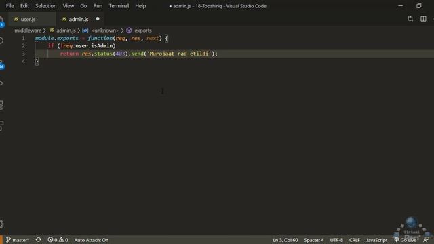Image resolution: width=434 pixels, height=244 pixels.
Task: Open the Run and Debug view
Action: coord(1,83)
